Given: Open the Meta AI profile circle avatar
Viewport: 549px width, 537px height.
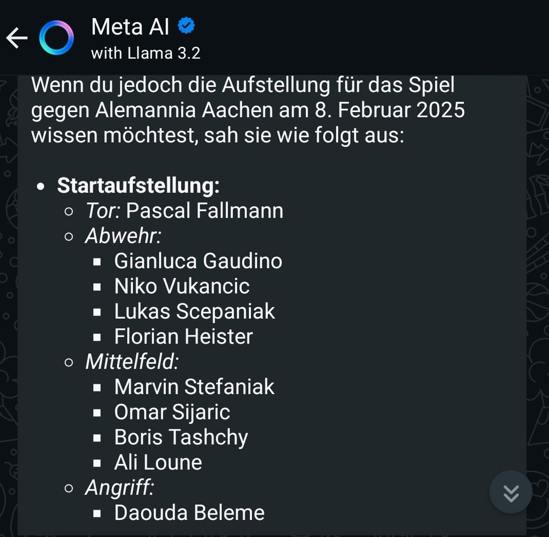Looking at the screenshot, I should point(57,38).
